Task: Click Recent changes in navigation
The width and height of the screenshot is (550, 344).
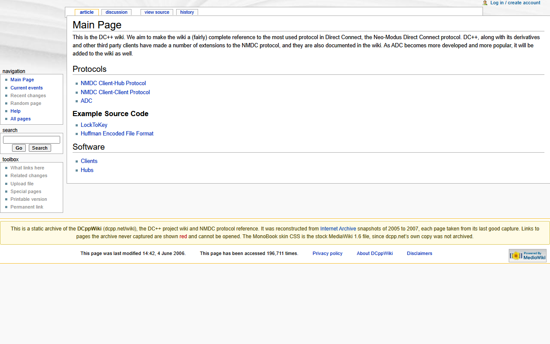Action: click(x=28, y=95)
